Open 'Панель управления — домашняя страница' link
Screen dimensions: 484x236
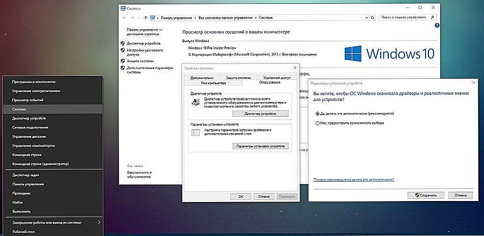click(x=145, y=32)
